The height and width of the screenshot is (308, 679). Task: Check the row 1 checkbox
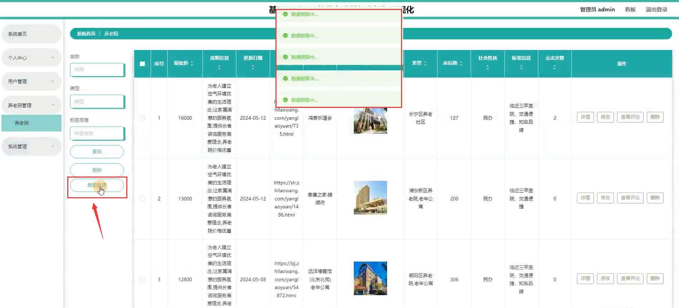pyautogui.click(x=142, y=118)
